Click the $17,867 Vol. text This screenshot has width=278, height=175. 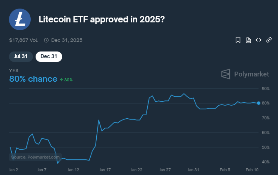click(24, 40)
